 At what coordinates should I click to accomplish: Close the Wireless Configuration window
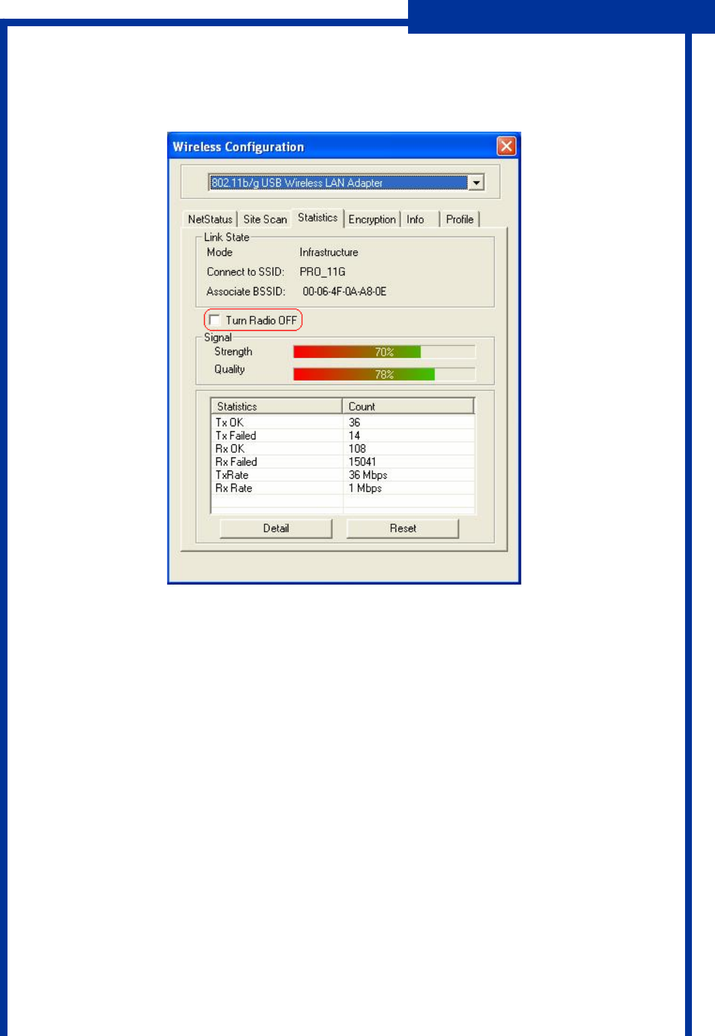[x=507, y=146]
